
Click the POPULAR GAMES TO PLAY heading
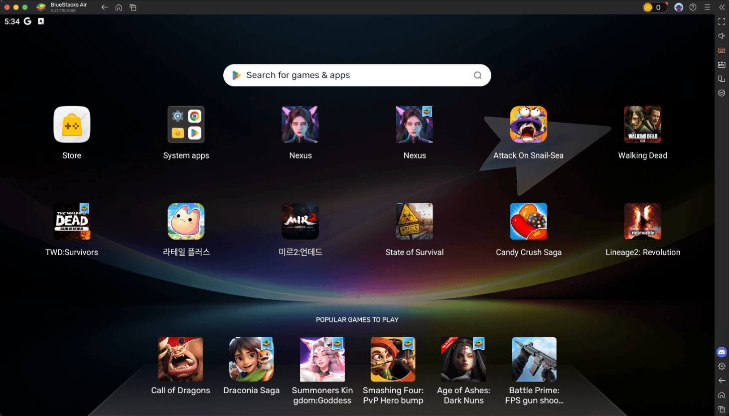pos(357,320)
